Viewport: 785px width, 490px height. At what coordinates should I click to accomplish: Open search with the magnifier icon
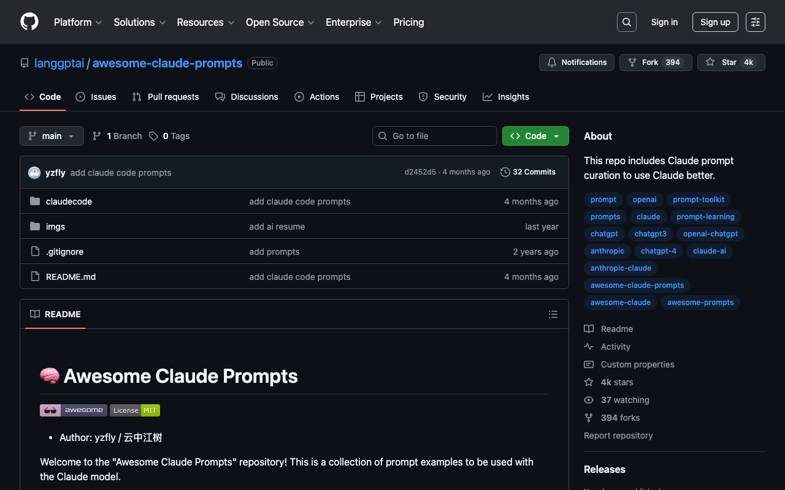(626, 22)
